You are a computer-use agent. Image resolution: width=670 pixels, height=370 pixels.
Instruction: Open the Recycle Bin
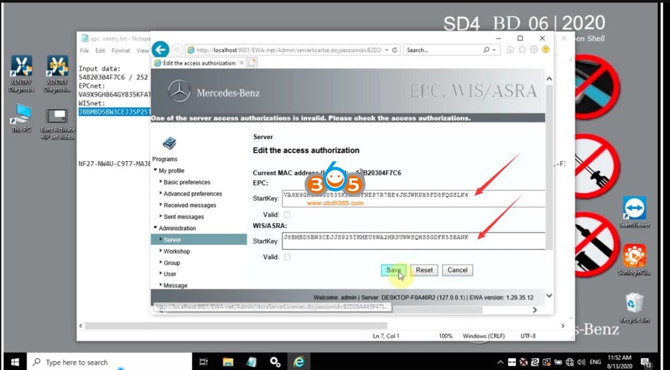pos(634,308)
